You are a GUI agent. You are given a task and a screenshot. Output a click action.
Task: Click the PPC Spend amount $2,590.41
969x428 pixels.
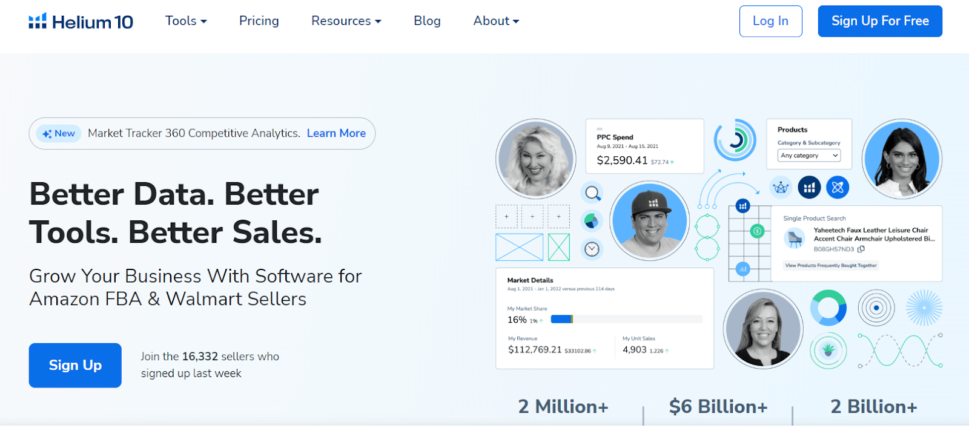click(x=622, y=160)
